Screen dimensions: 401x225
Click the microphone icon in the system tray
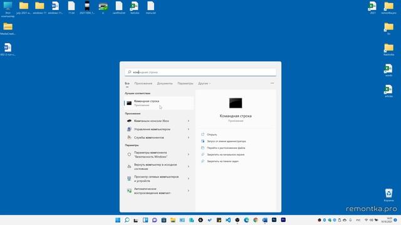(350, 220)
